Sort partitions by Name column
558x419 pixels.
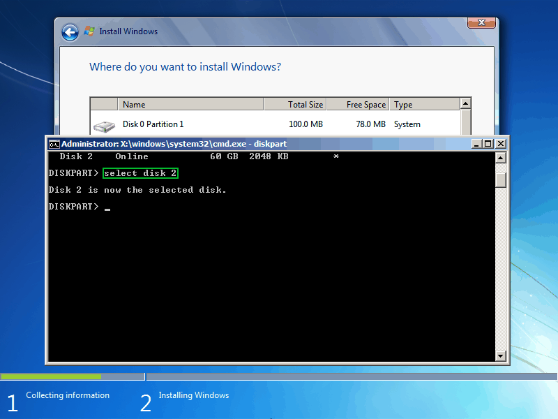[x=190, y=104]
